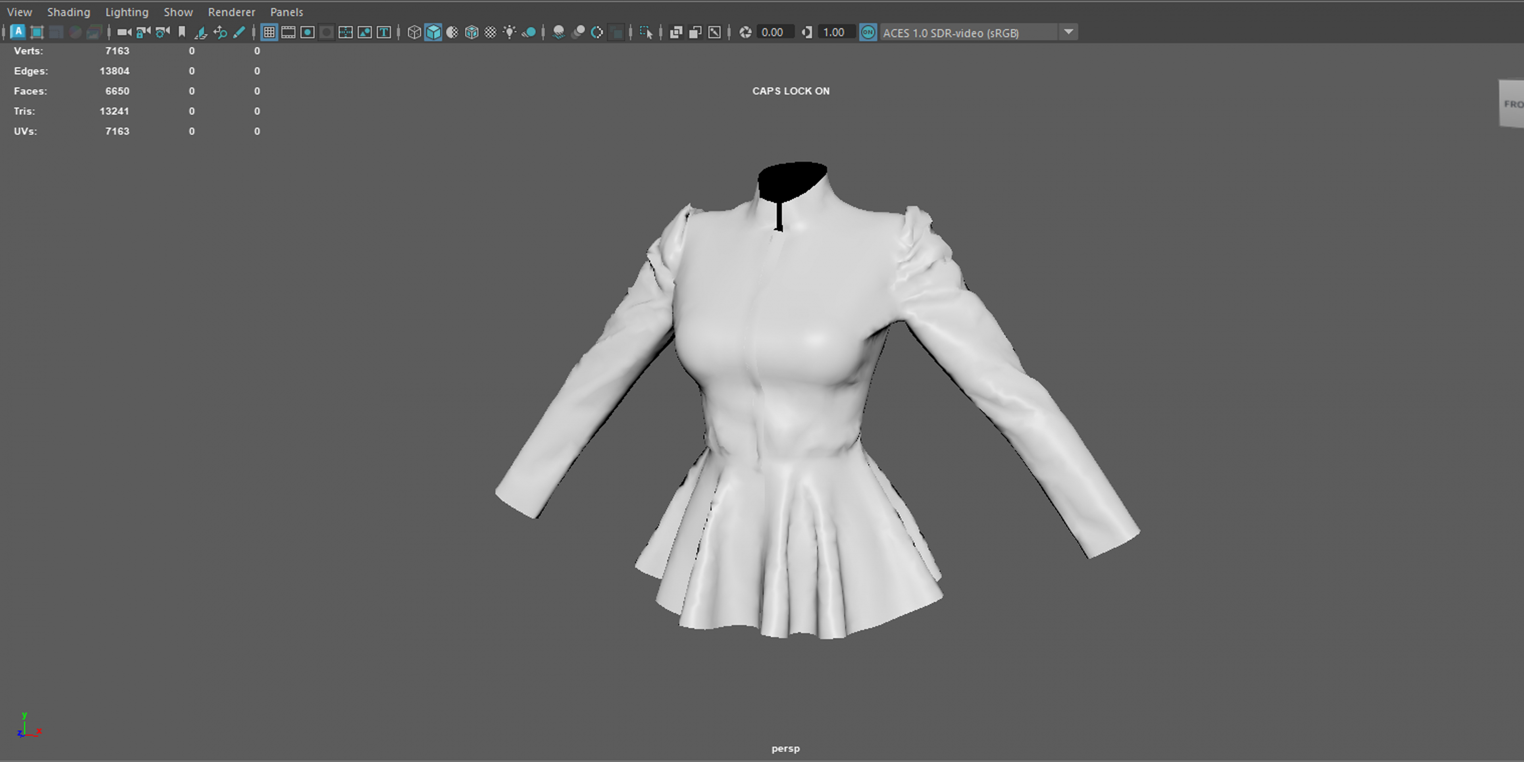Toggle Screen Space Ambient Occlusion

pyautogui.click(x=558, y=32)
